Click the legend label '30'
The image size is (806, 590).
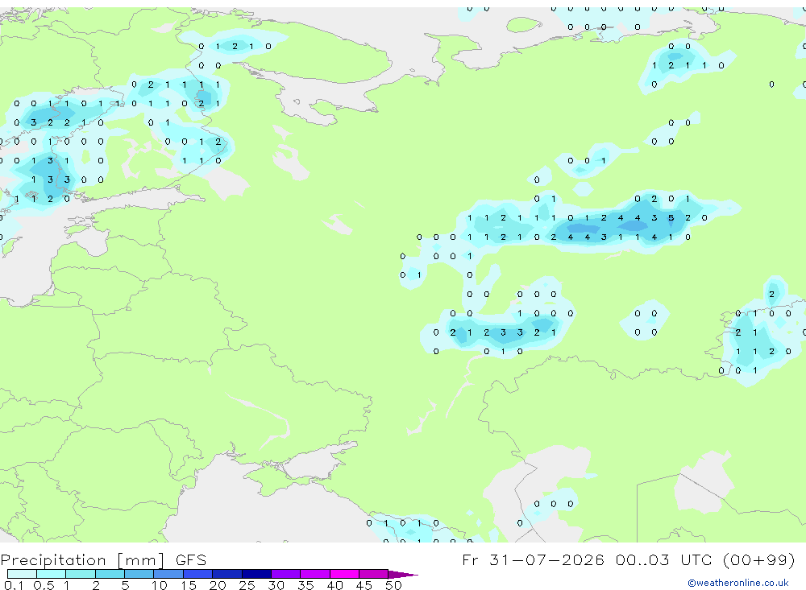click(x=276, y=585)
